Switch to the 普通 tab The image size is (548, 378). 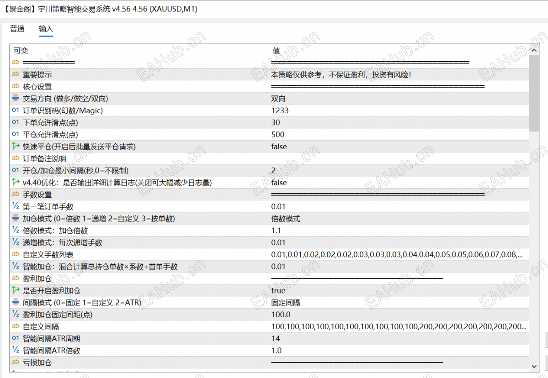coord(17,29)
